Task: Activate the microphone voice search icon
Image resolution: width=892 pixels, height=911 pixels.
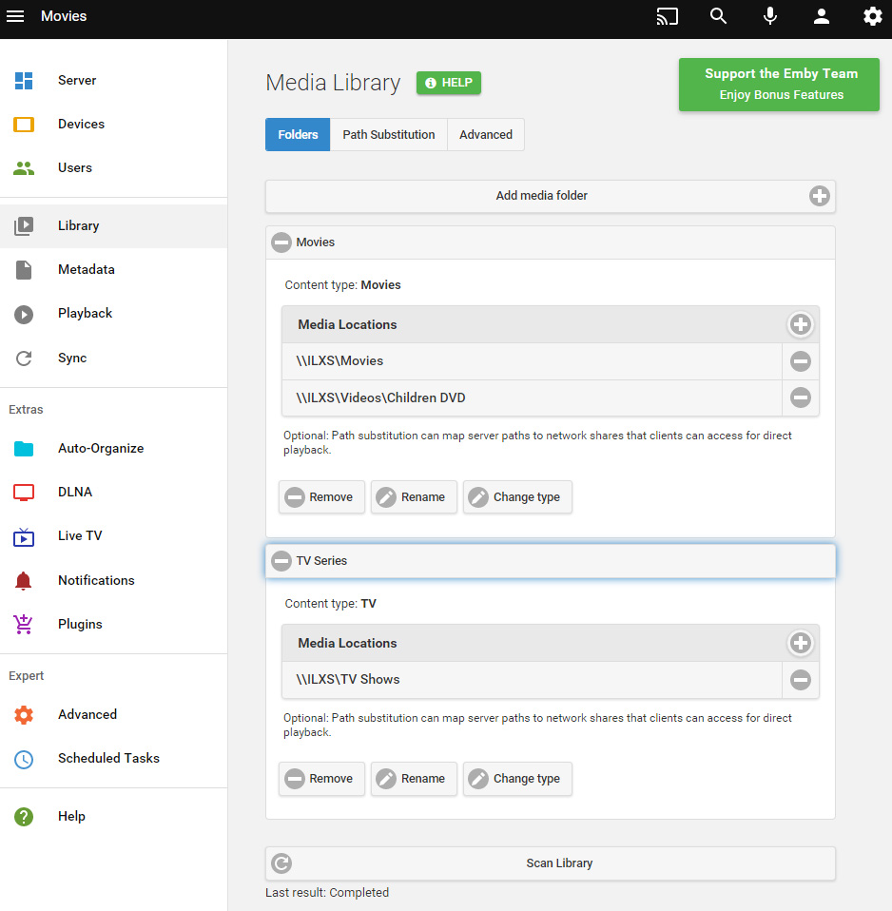Action: point(770,16)
